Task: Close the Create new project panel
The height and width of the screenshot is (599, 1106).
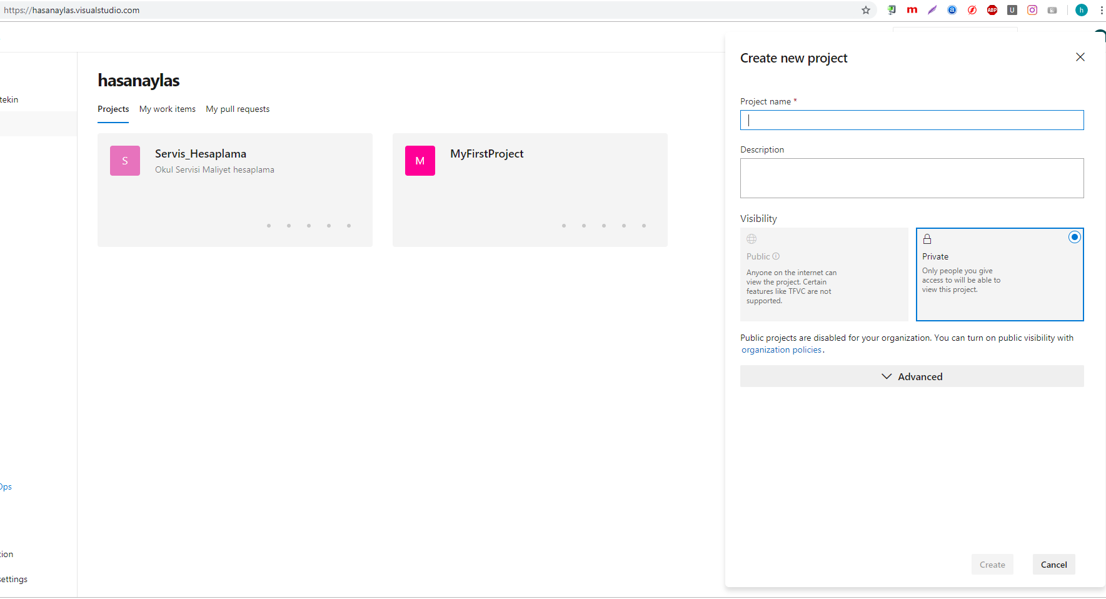Action: point(1080,57)
